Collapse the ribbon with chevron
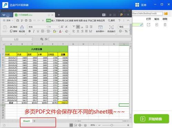The width and height of the screenshot is (172, 128). [x=128, y=21]
